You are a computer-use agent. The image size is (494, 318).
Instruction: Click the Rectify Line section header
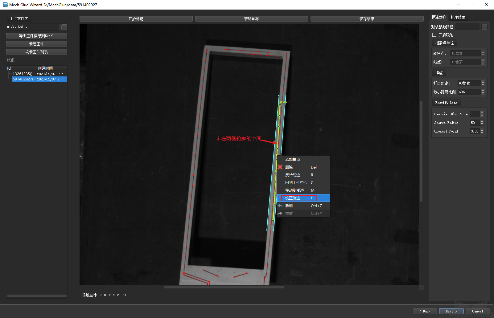pyautogui.click(x=446, y=103)
